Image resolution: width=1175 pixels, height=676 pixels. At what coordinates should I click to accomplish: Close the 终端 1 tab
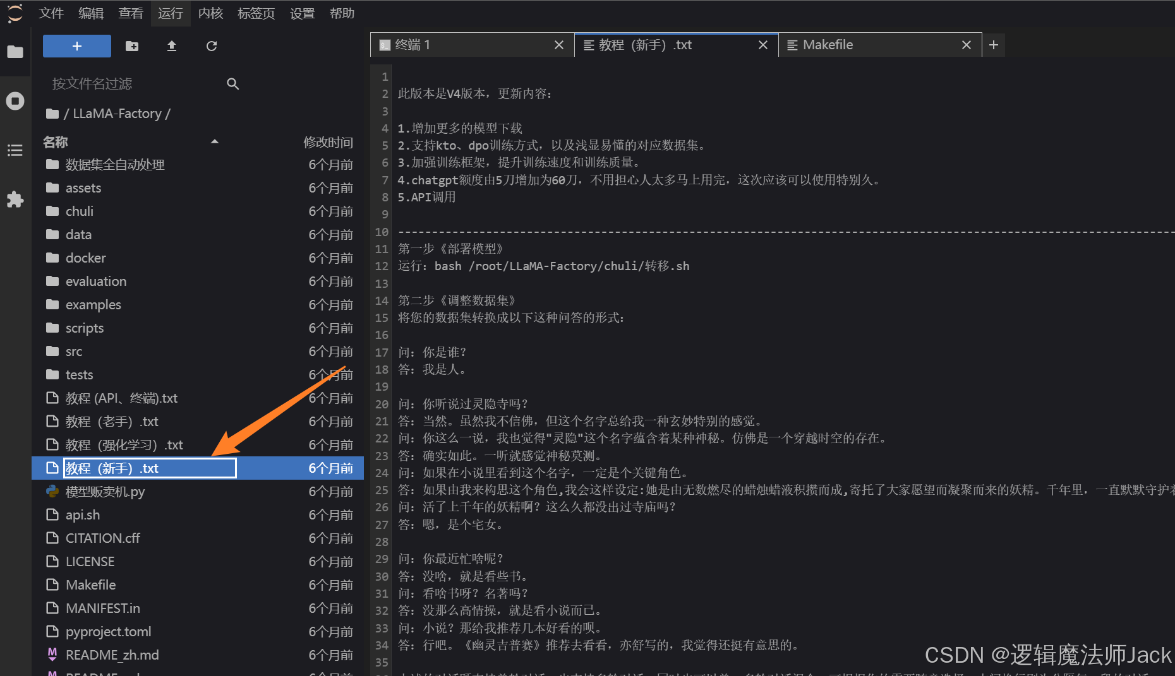558,45
